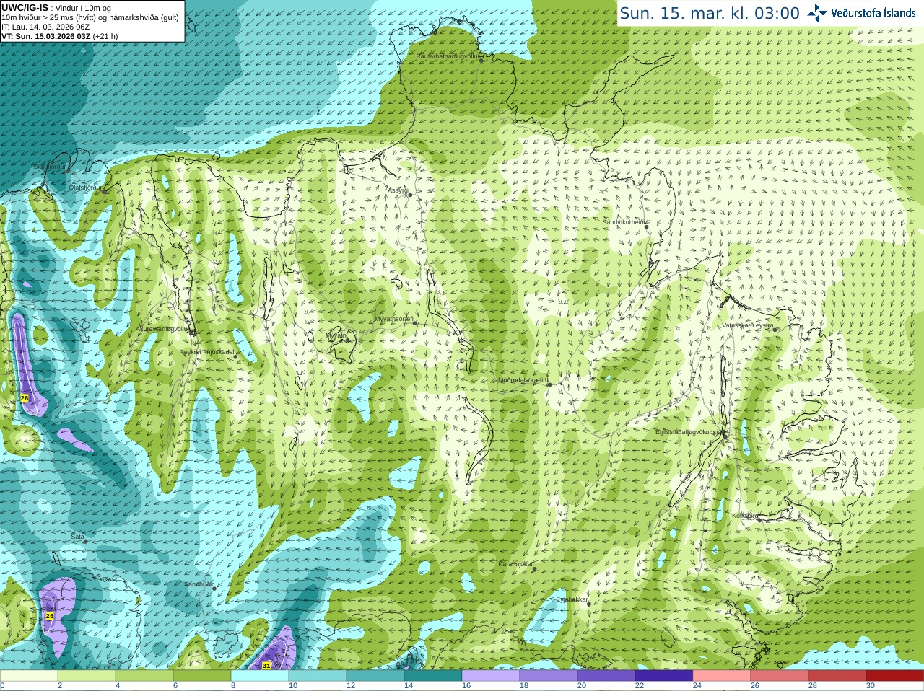Click the Akureyrarflugvöllur station label
The height and width of the screenshot is (691, 924).
163,329
